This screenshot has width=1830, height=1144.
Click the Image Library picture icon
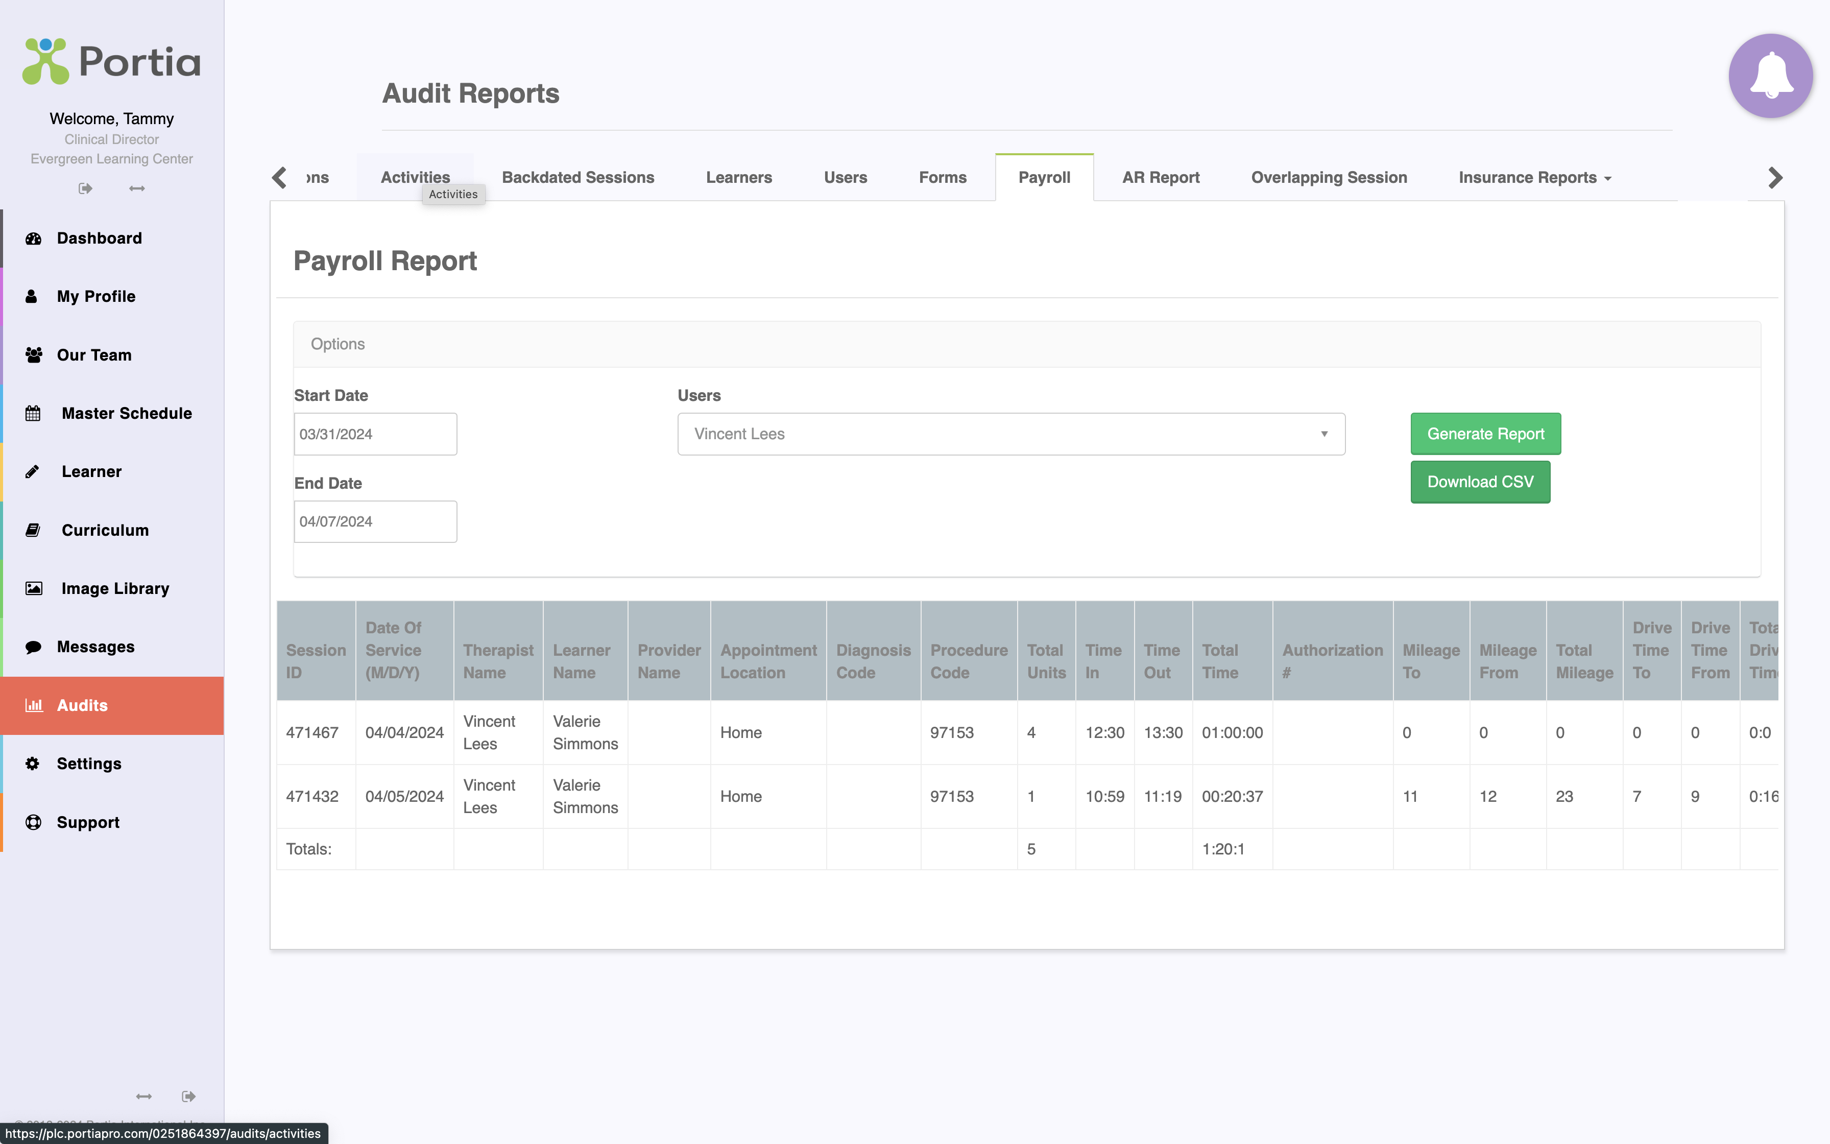pyautogui.click(x=33, y=589)
